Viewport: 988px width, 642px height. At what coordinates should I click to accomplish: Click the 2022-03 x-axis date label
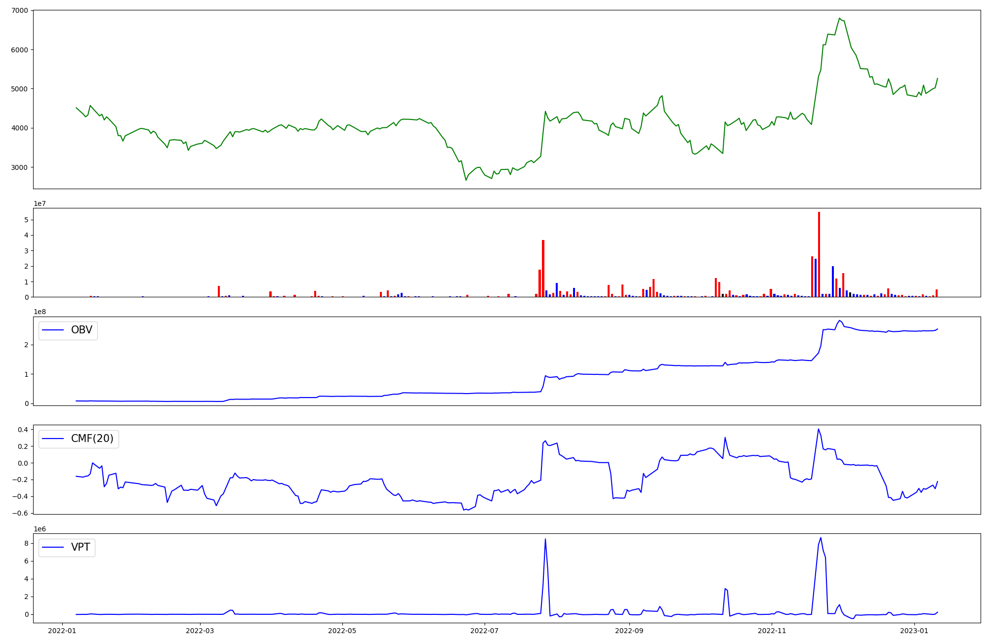click(x=200, y=631)
